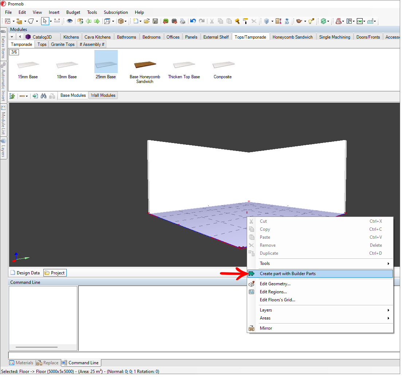Click the binoculars search icon
Screen dimensions: 402x377
click(44, 96)
